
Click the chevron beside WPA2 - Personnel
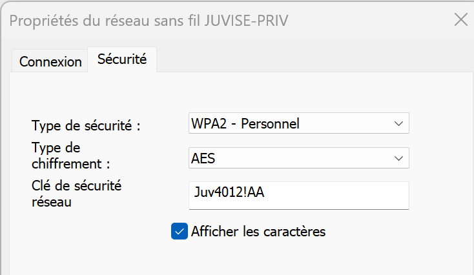pos(397,123)
